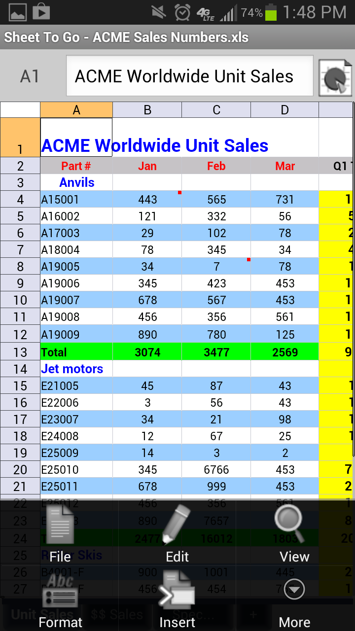The height and width of the screenshot is (631, 355).
Task: Select column D header
Action: click(x=285, y=110)
